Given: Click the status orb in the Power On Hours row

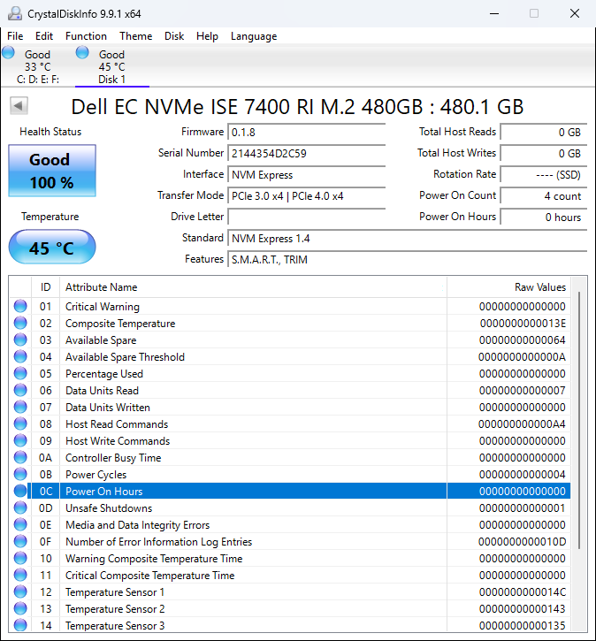Looking at the screenshot, I should tap(20, 491).
